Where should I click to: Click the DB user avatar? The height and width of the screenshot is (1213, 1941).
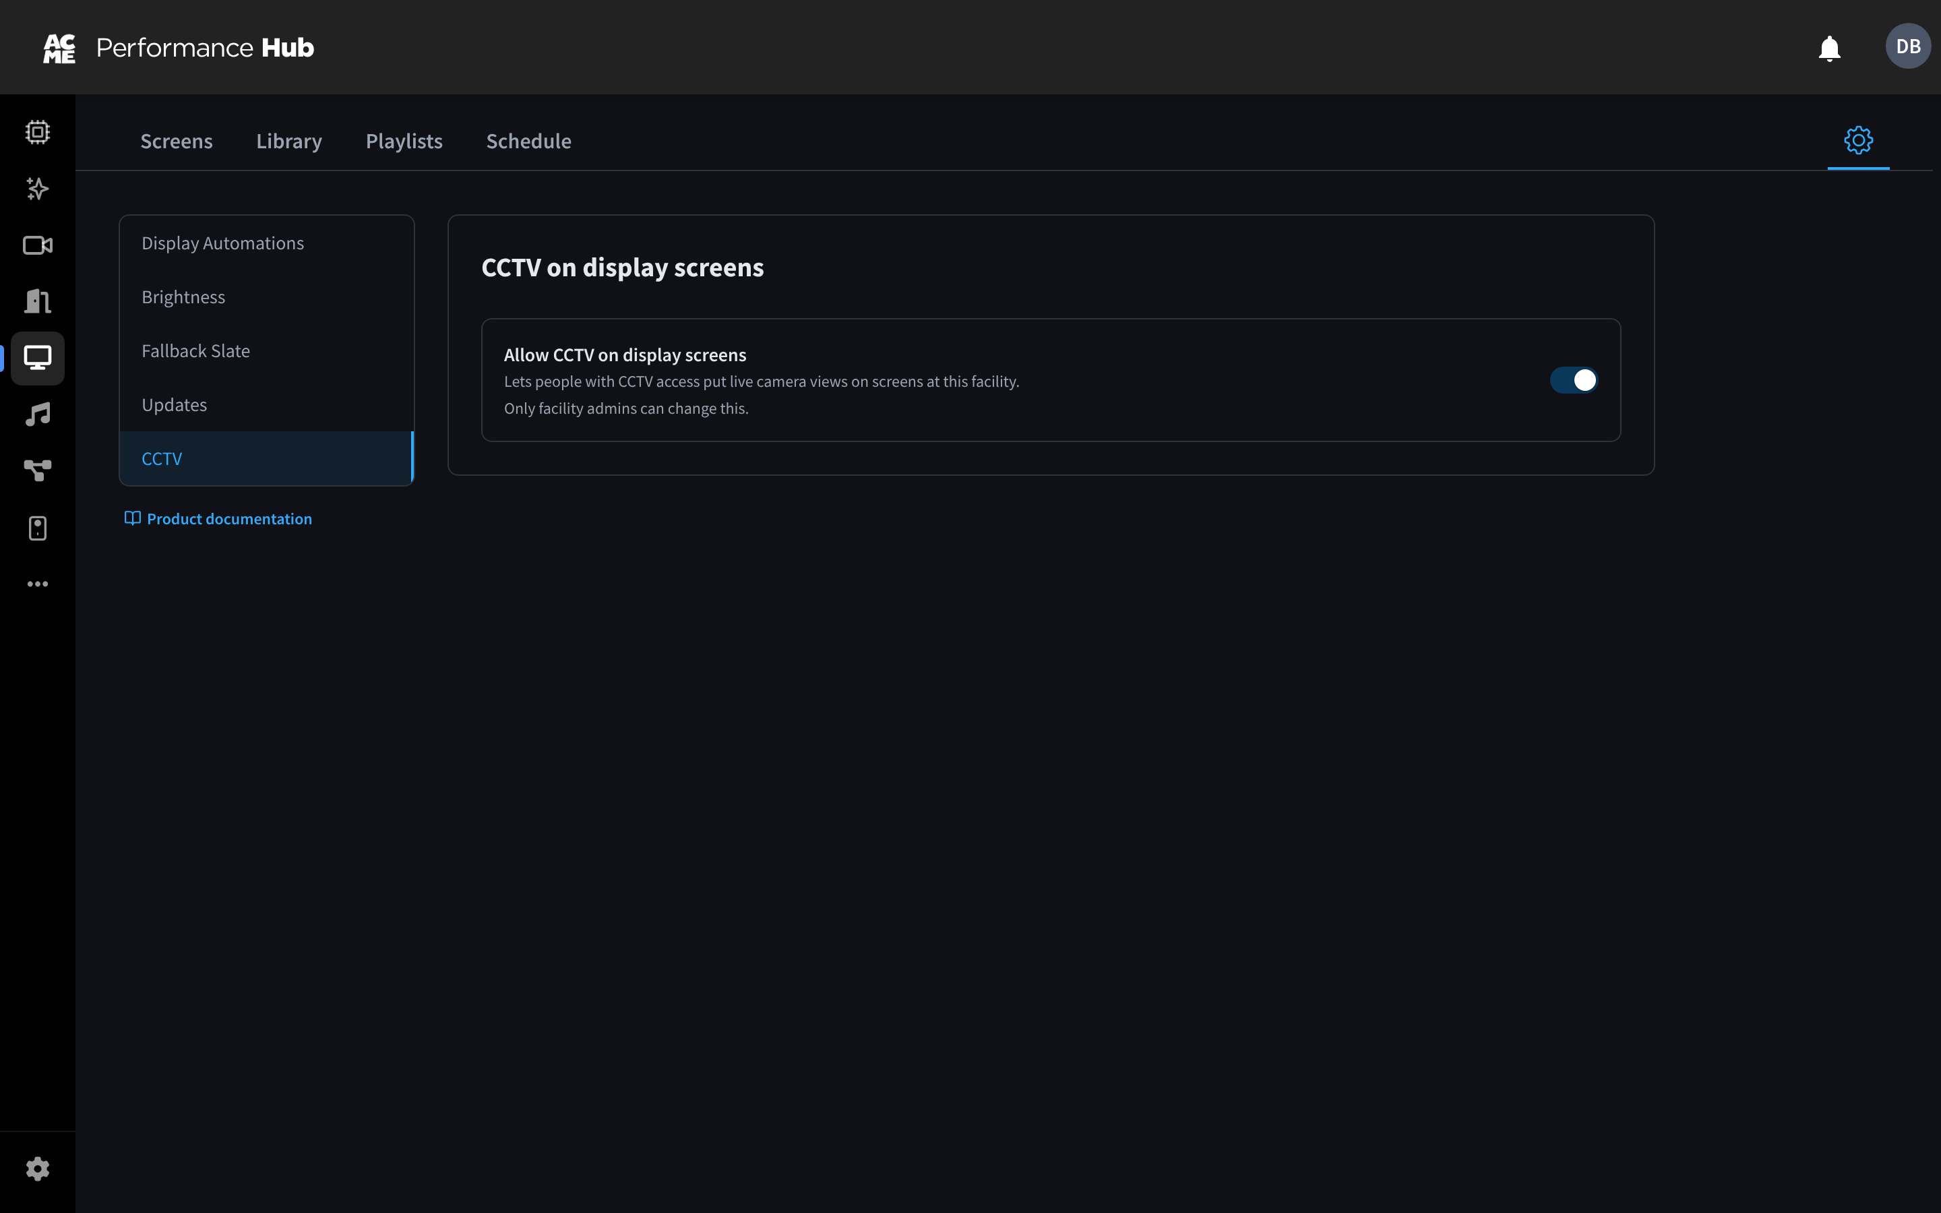[x=1908, y=46]
